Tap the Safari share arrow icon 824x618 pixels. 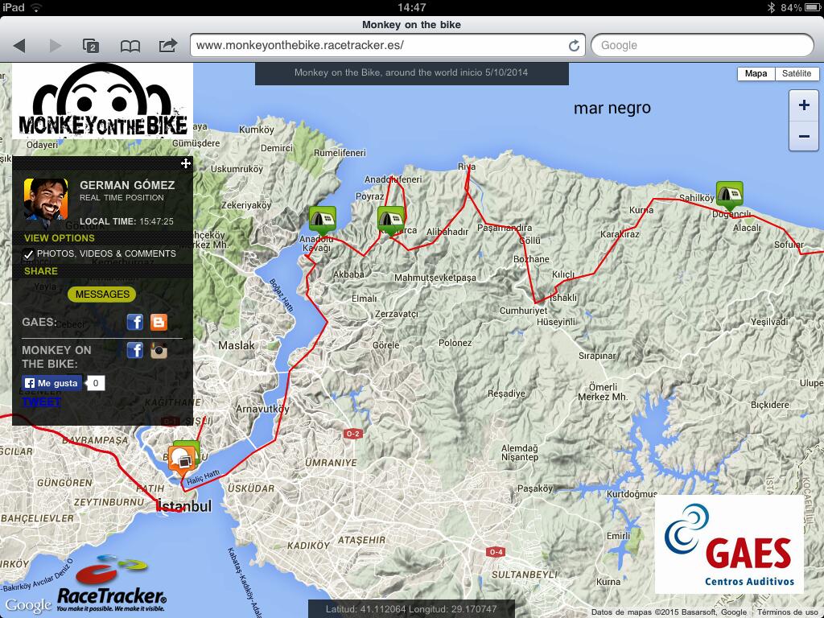pyautogui.click(x=167, y=45)
